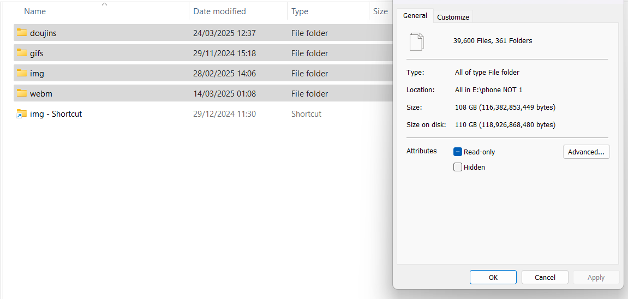Select the 'webm' file name

pos(41,94)
